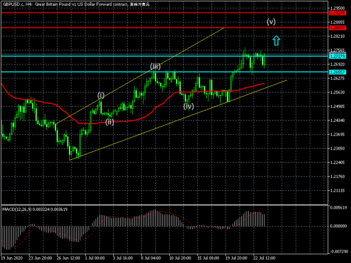Viewport: 351px width, 263px height.
Task: Select the wave (iii) text label
Action: (155, 67)
